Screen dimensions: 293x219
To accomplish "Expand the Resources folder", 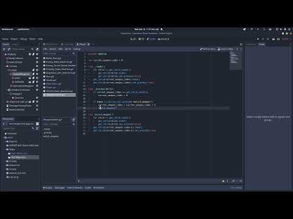I will point(5,165).
